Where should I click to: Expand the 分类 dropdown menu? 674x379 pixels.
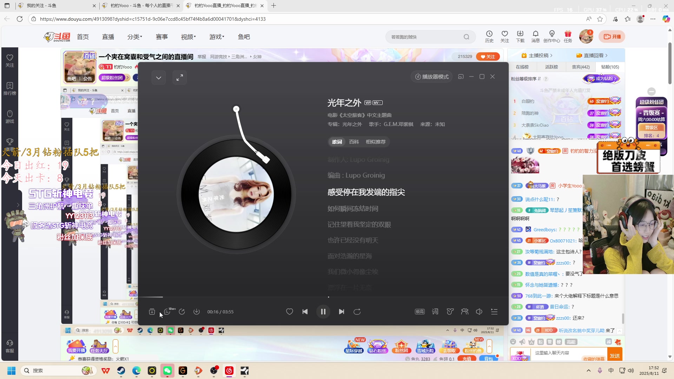coord(135,37)
